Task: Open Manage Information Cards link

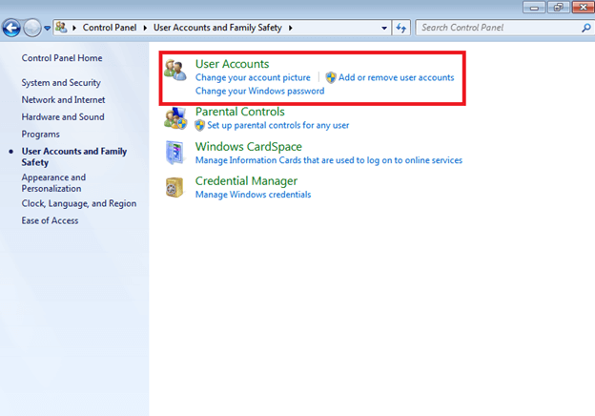Action: point(329,160)
